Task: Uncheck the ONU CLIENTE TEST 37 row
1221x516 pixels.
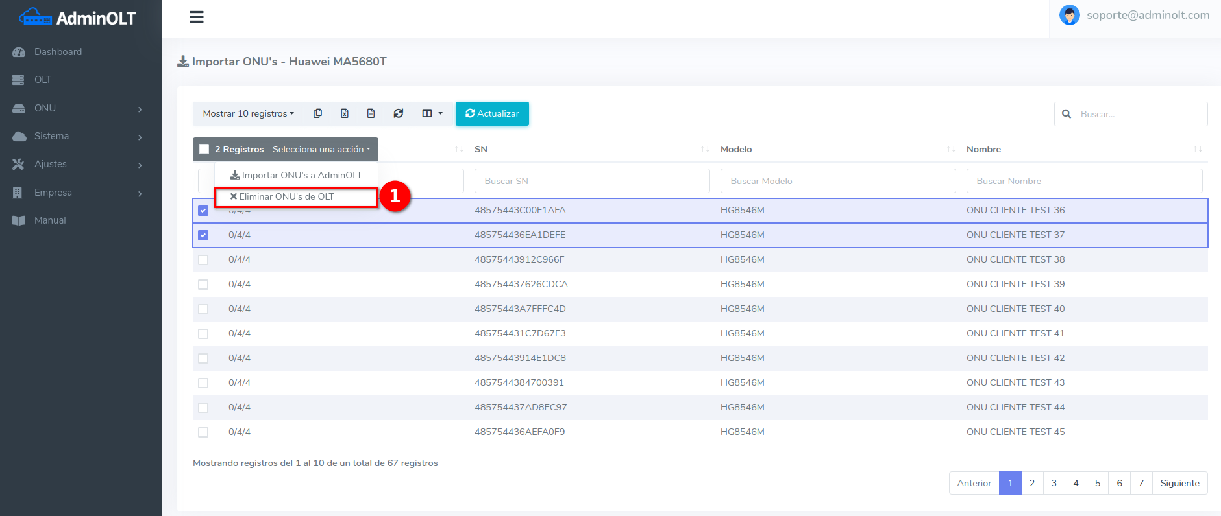Action: coord(203,235)
